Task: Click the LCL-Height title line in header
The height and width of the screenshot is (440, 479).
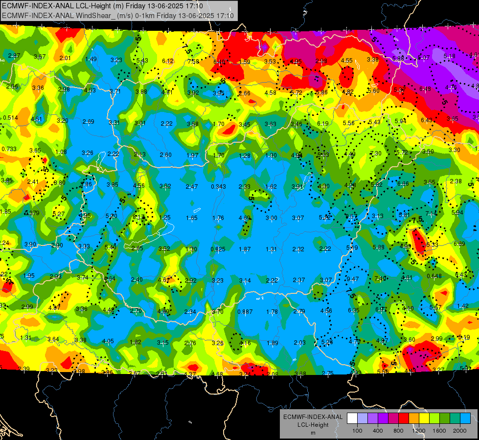Action: pos(102,6)
